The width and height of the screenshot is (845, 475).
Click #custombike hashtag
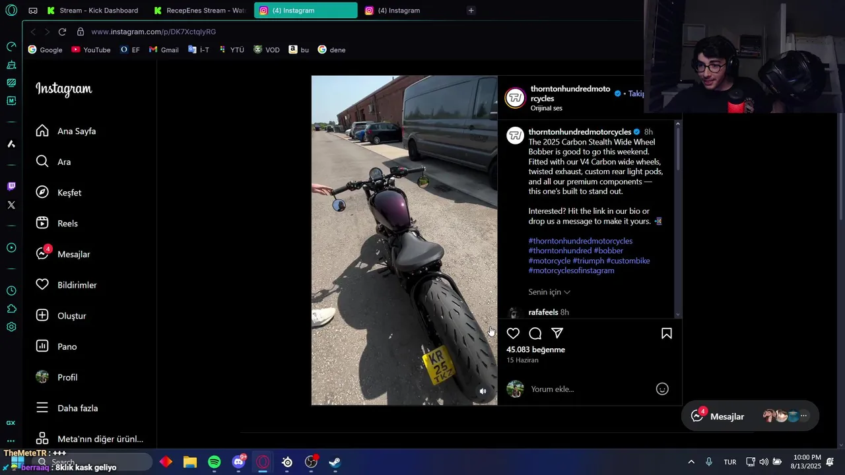click(628, 261)
